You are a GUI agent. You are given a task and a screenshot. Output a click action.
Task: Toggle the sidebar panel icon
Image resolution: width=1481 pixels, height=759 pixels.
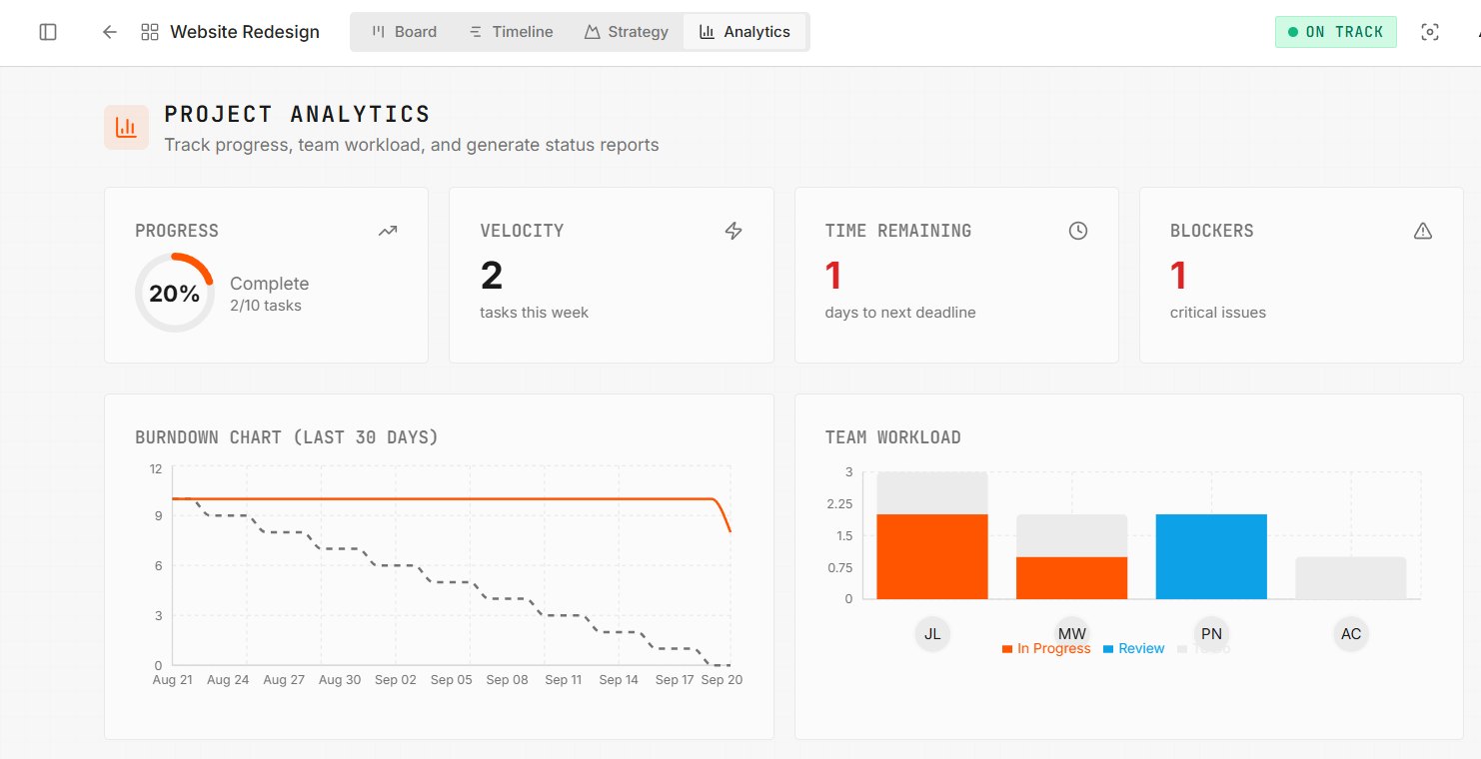pos(48,32)
